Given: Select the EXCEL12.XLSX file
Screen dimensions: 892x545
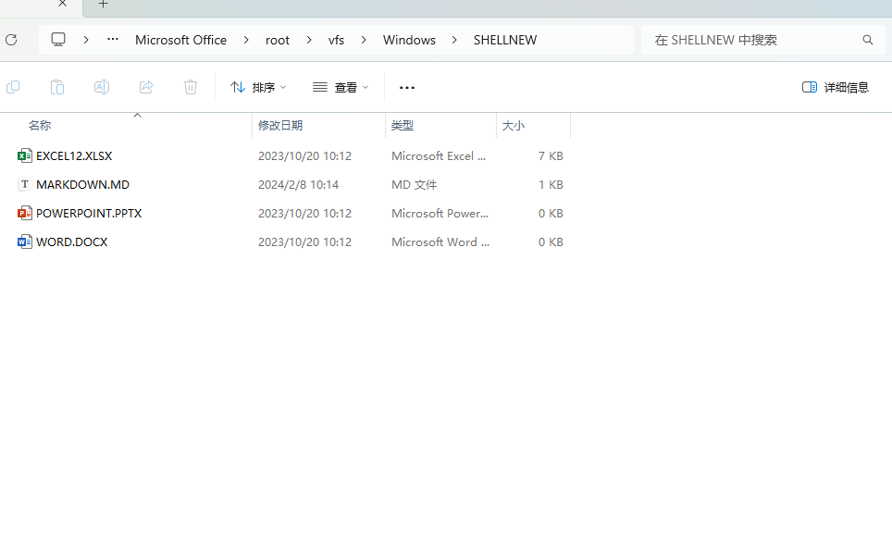Looking at the screenshot, I should [x=74, y=156].
